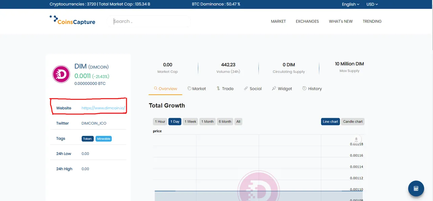The height and width of the screenshot is (201, 433).
Task: Click the 0 DIM circulating supply value
Action: [x=289, y=65]
